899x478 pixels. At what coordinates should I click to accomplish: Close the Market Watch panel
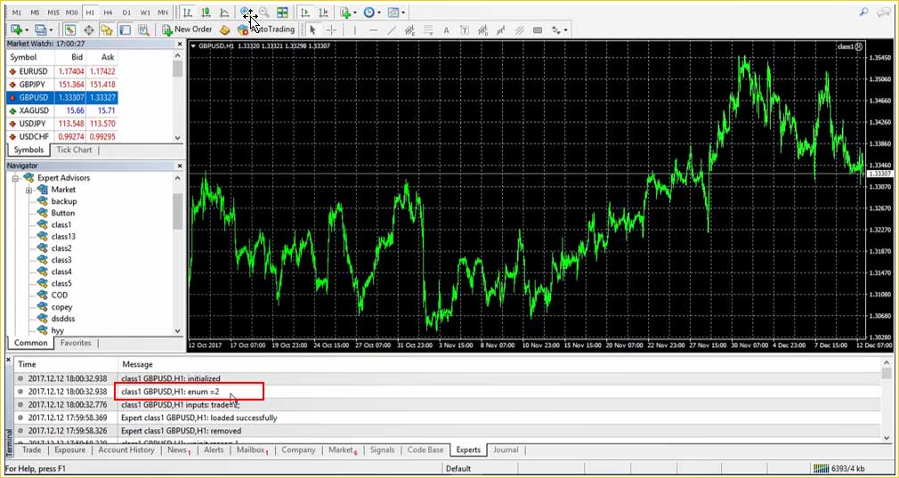[180, 44]
